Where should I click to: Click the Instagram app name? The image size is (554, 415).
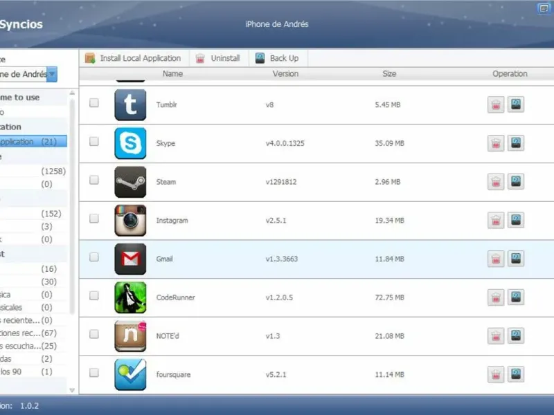pos(172,221)
